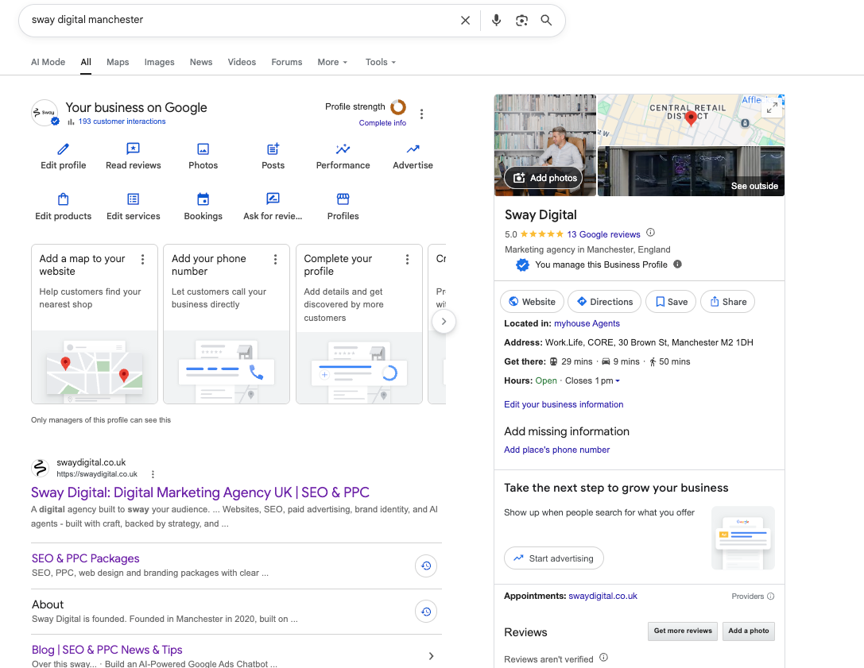Click history icon on SEO & PPC Packages row
Viewport: 864px width, 668px height.
tap(426, 566)
